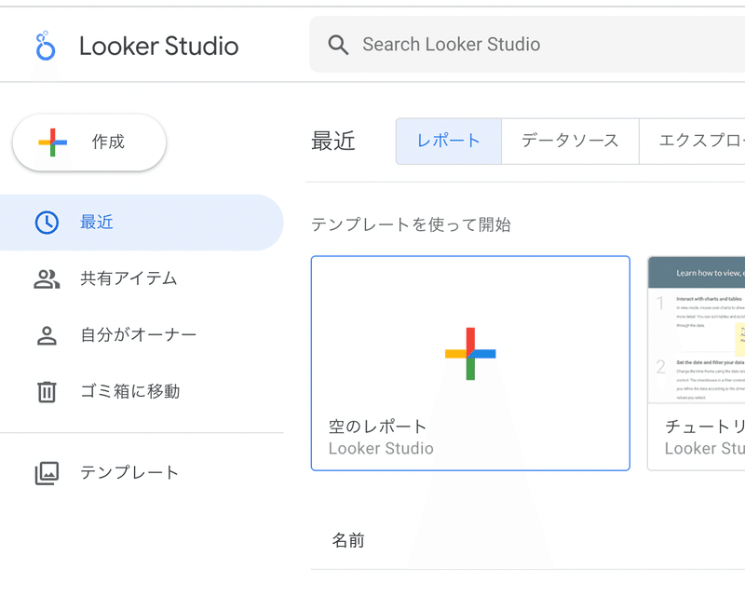
Task: Open 最近 in the sidebar
Action: (x=142, y=223)
